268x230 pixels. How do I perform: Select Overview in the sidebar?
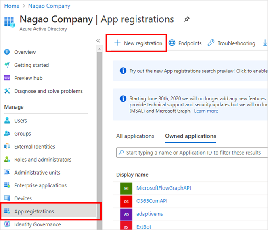(25, 52)
